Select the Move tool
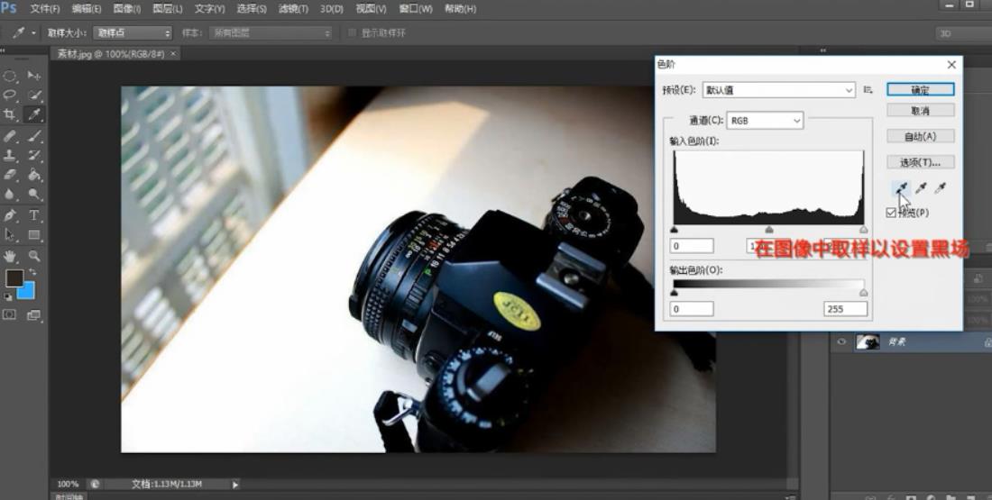This screenshot has height=500, width=992. [x=34, y=77]
